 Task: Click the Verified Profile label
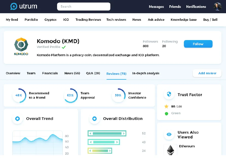[48, 47]
